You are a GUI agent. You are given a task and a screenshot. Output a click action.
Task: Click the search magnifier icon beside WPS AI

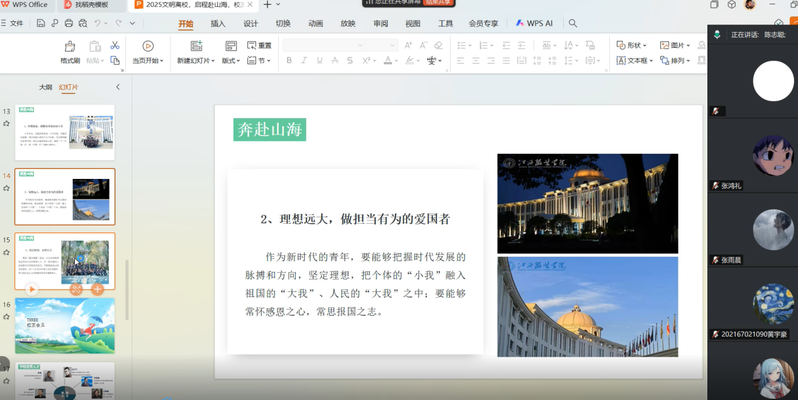(x=573, y=23)
